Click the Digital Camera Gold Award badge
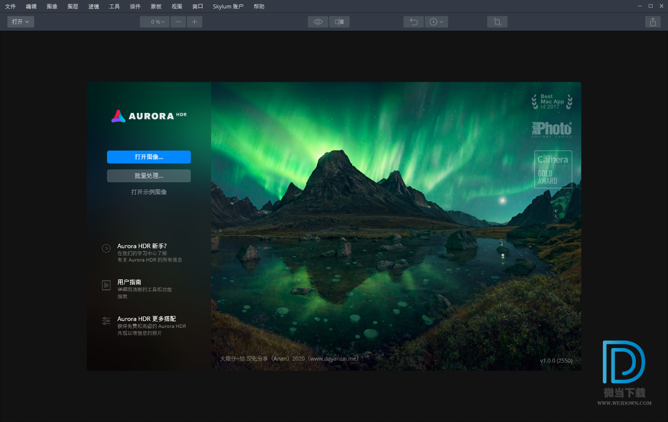The height and width of the screenshot is (422, 668). coord(553,169)
